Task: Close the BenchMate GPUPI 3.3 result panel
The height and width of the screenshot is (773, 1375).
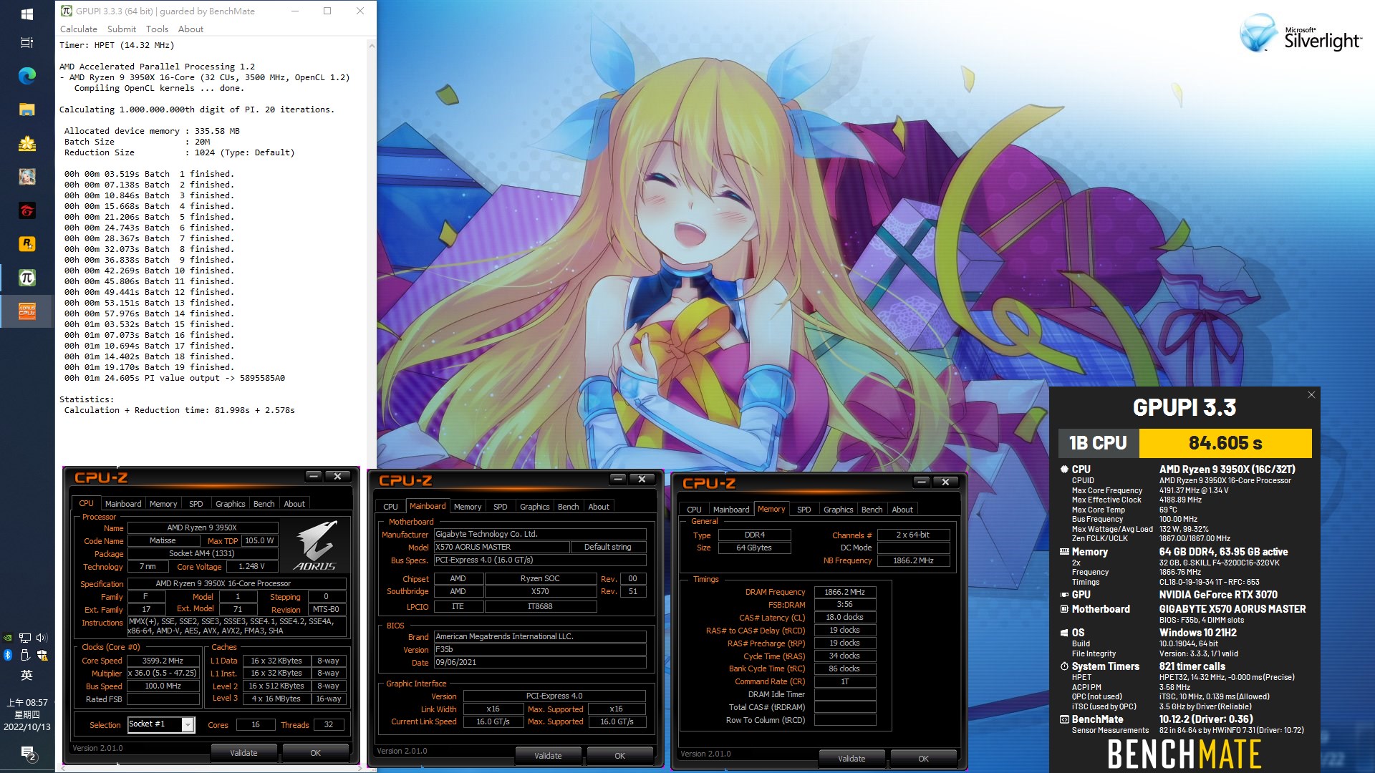Action: coord(1311,395)
